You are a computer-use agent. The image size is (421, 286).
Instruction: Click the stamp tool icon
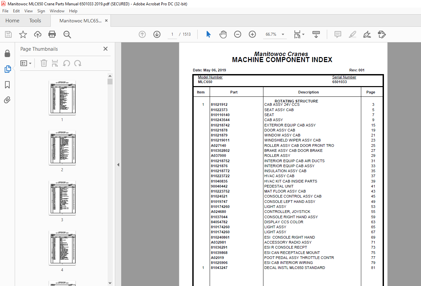[382, 34]
